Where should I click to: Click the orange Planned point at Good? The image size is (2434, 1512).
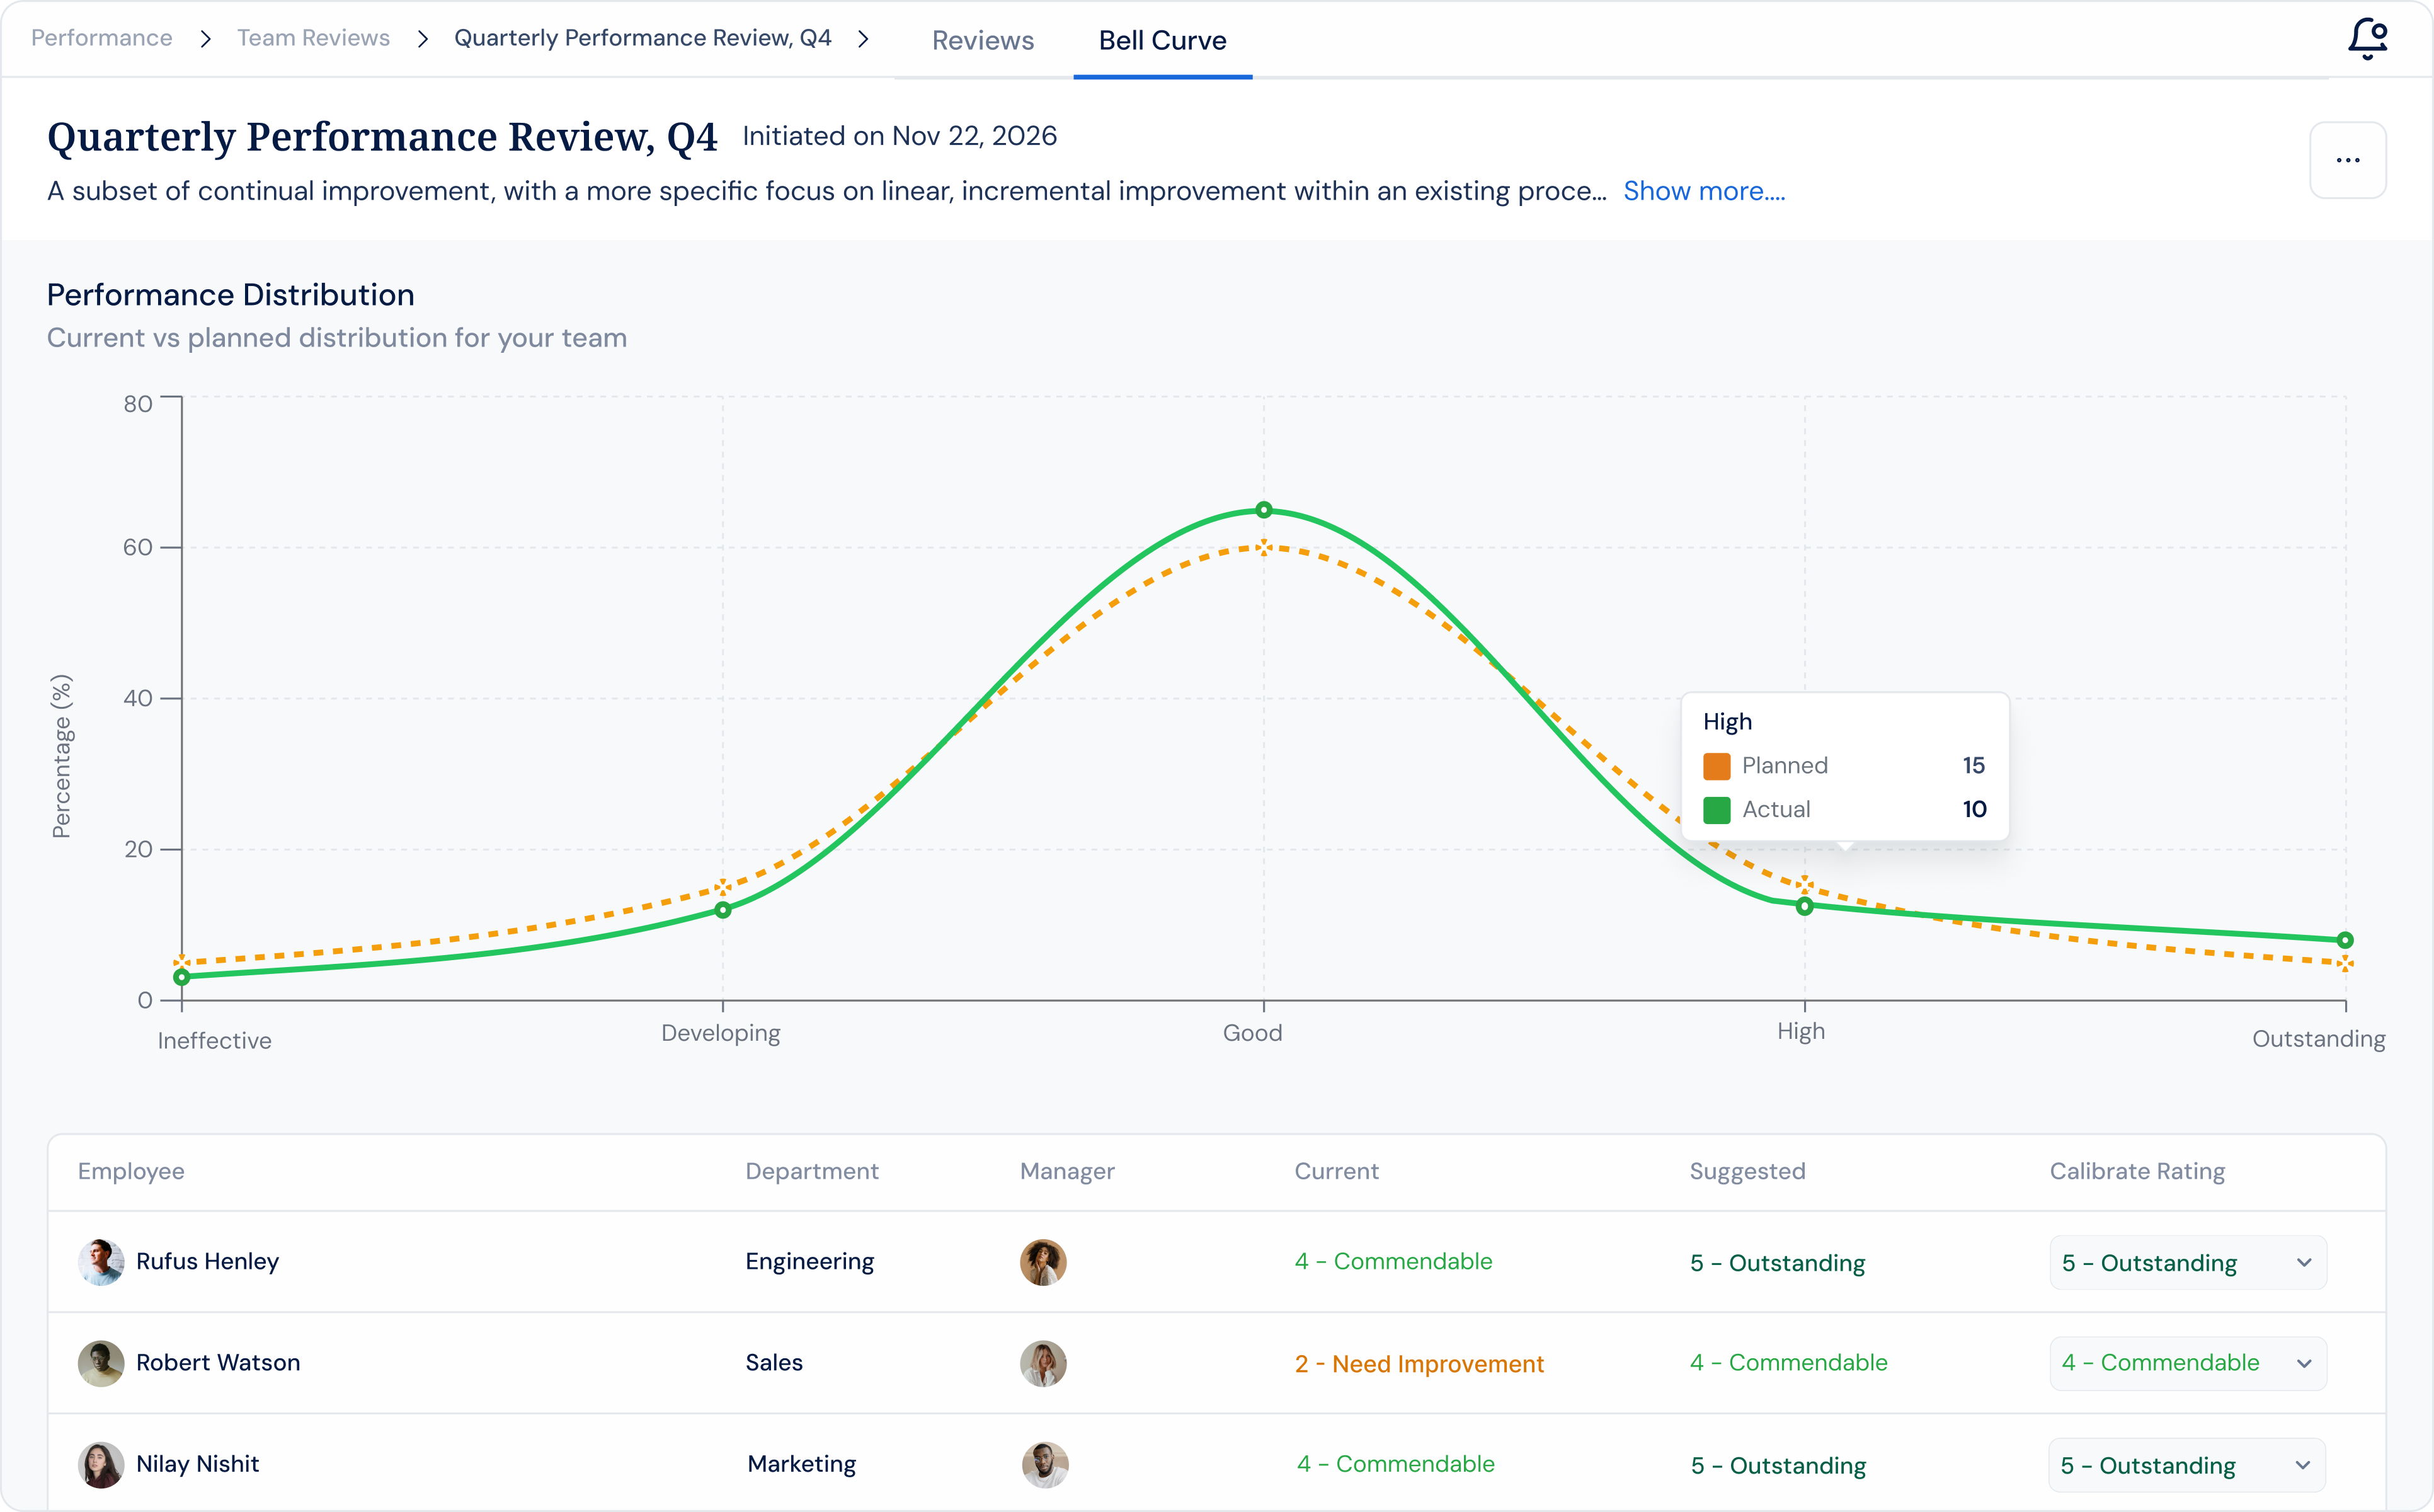click(x=1264, y=547)
